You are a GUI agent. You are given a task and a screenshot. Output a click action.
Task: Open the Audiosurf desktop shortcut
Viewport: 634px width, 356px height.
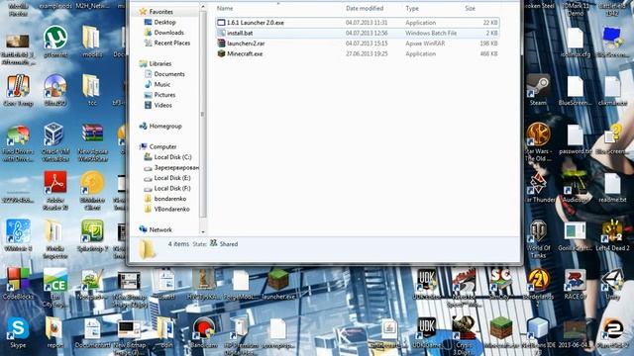(575, 186)
